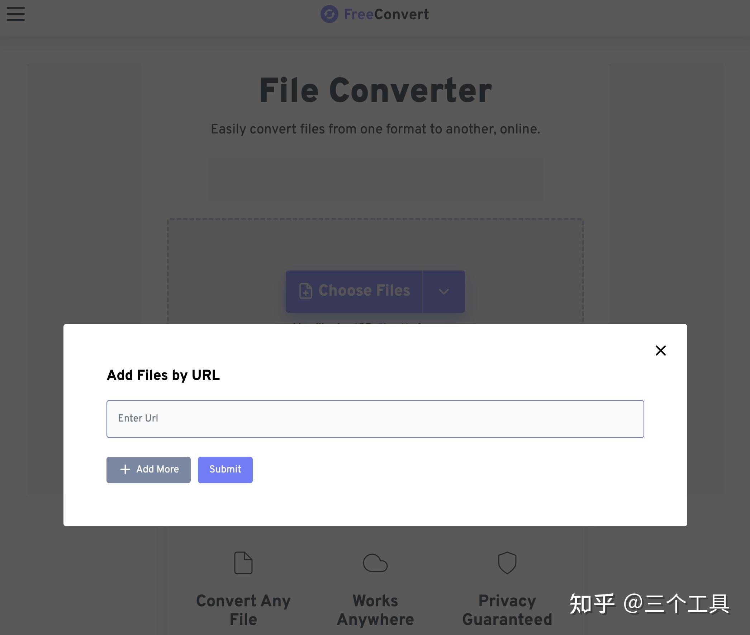
Task: Open the hamburger menu
Action: coord(16,14)
